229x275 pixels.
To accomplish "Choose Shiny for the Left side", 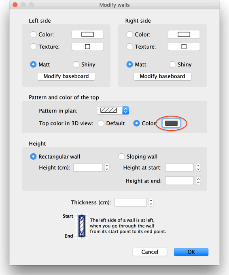I will (76, 64).
